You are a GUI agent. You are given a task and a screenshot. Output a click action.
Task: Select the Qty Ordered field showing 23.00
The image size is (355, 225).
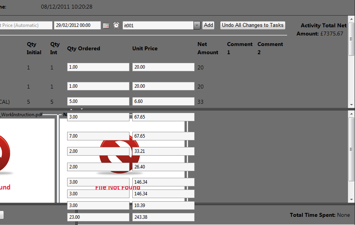point(98,217)
